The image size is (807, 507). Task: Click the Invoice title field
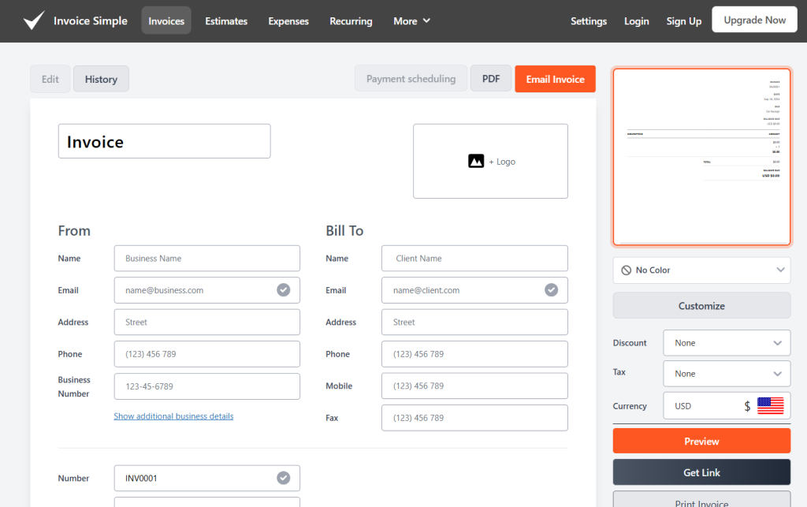tap(164, 141)
